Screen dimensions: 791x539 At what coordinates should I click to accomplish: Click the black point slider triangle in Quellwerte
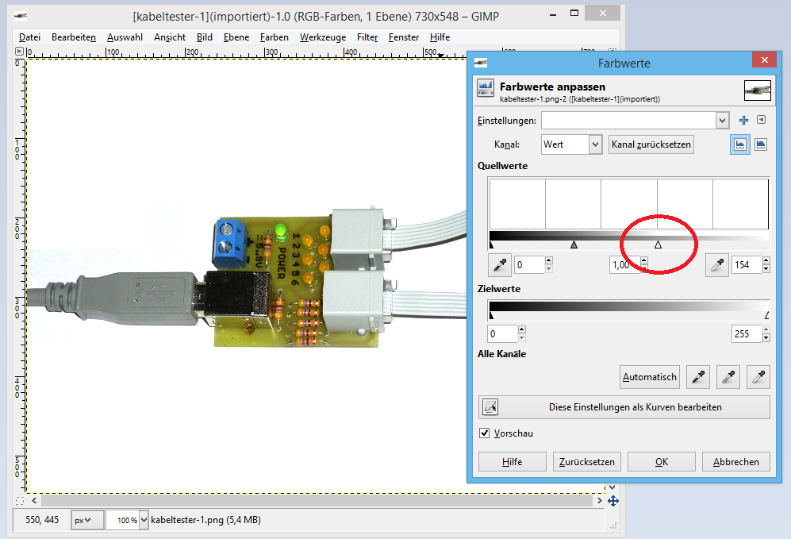pyautogui.click(x=491, y=244)
